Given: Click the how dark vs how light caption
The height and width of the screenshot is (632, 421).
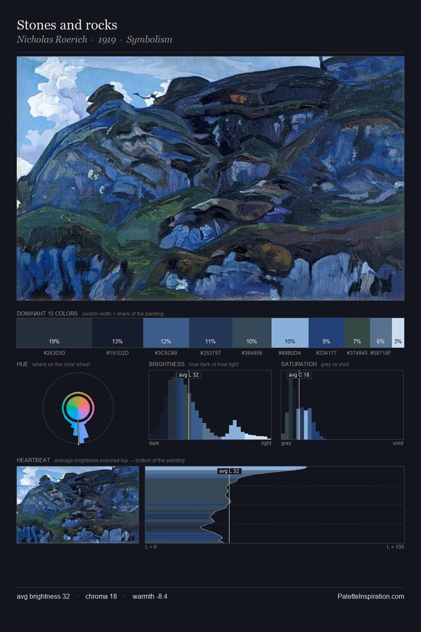Looking at the screenshot, I should click(x=214, y=364).
